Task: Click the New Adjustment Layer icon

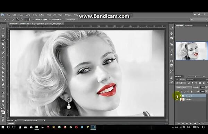Action: [x=191, y=123]
